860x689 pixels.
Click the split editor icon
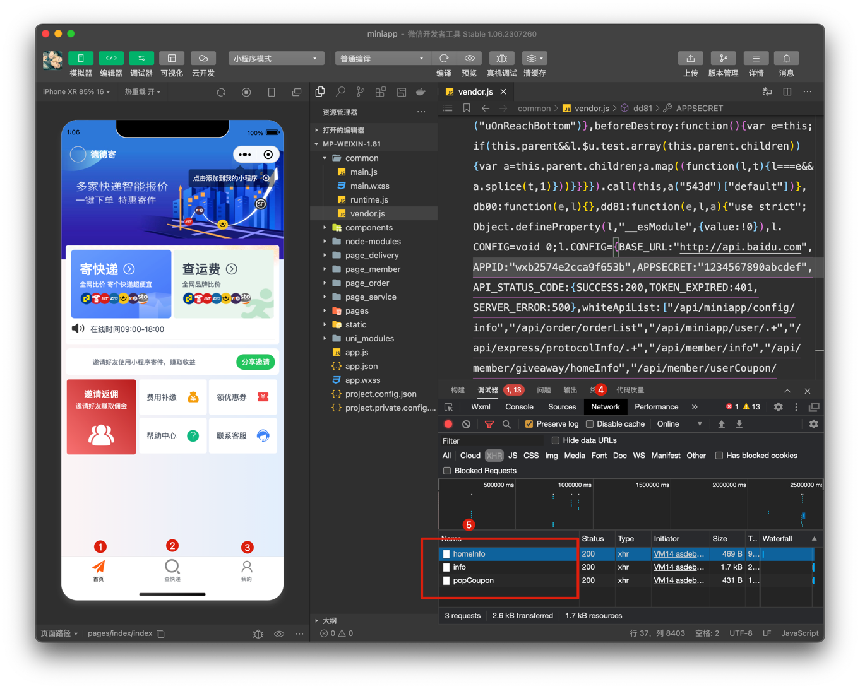point(787,92)
